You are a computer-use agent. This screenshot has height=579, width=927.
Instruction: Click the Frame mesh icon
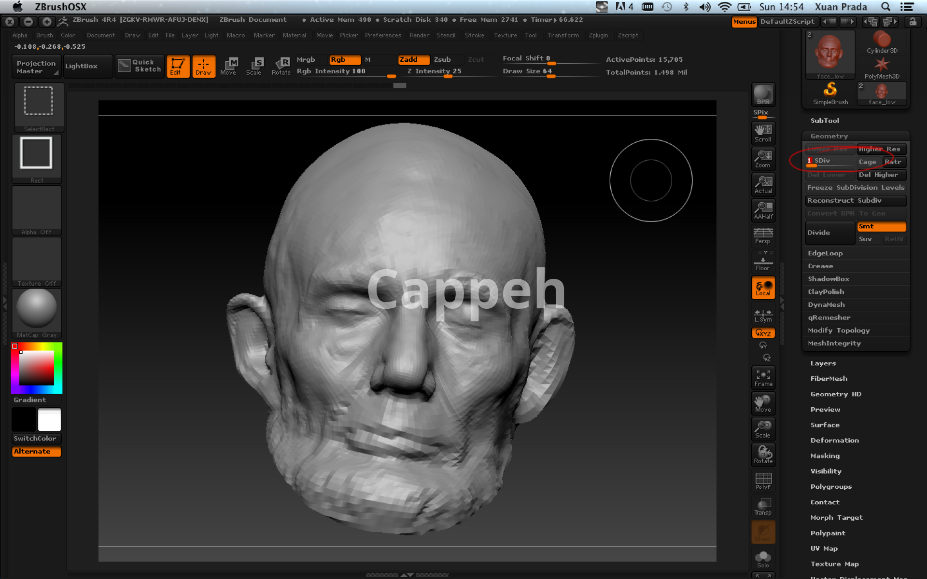[763, 377]
